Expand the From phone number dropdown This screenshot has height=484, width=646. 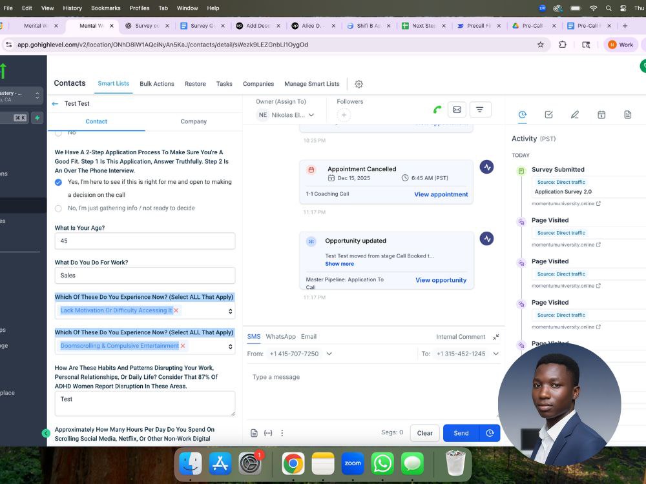[x=329, y=354]
